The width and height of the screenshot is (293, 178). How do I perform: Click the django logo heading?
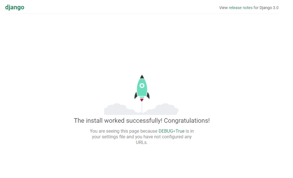tap(15, 7)
